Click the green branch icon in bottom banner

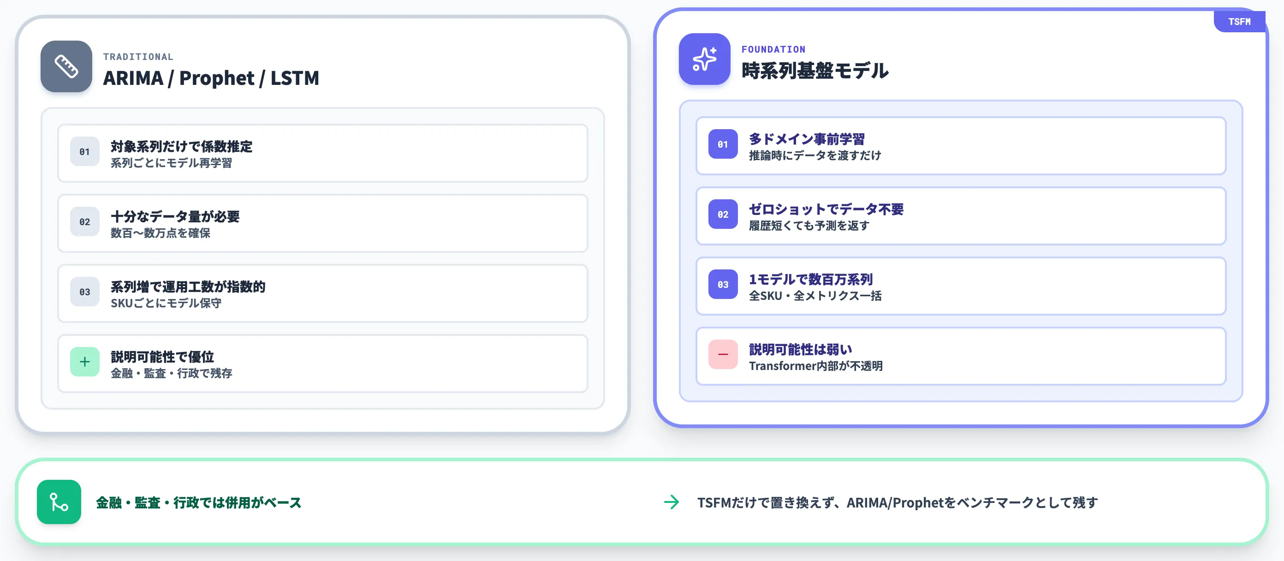(x=59, y=501)
